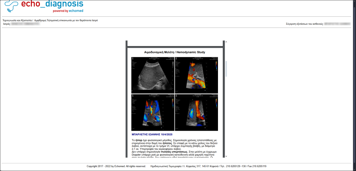Image resolution: width=356 pixels, height=171 pixels.
Task: Click the scroll down arrow of the report viewer
Action: pos(226,156)
